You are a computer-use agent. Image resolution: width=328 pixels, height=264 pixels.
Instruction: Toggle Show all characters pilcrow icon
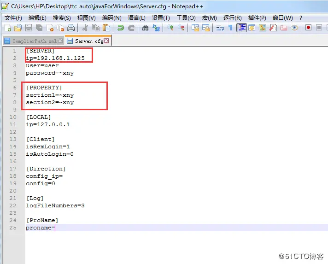tap(230, 28)
